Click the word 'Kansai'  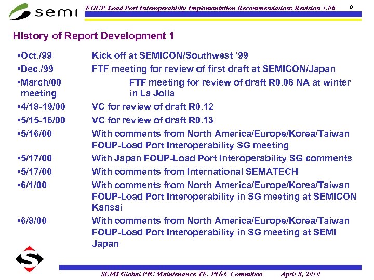pos(107,207)
